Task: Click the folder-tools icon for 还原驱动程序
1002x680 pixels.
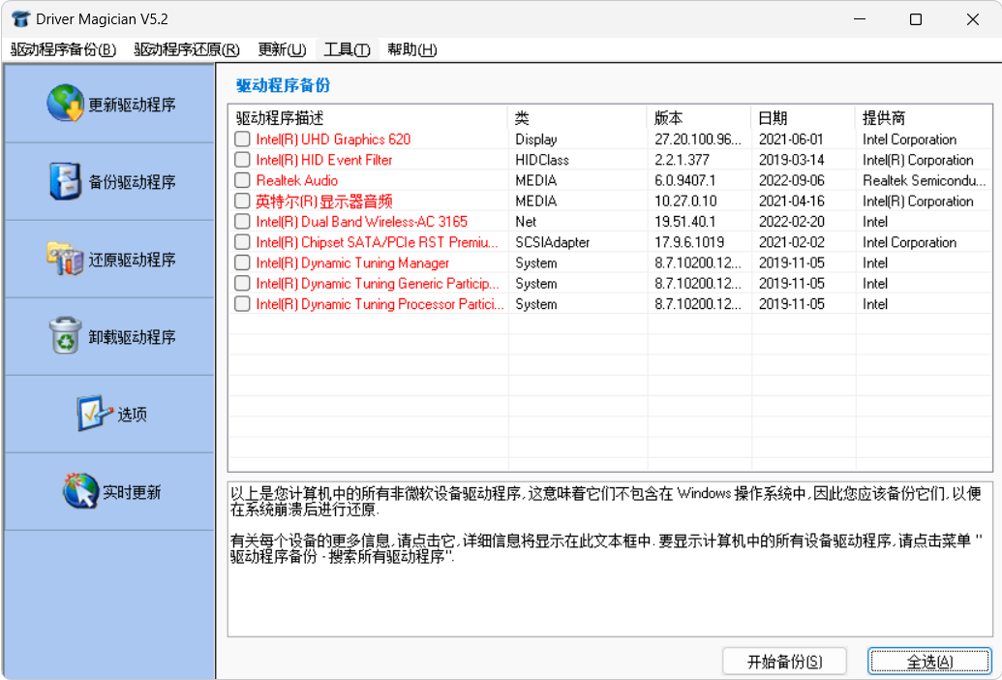Action: coord(65,259)
